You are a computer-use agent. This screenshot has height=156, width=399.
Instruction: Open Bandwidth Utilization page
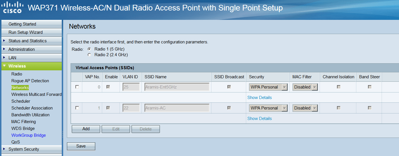point(30,115)
